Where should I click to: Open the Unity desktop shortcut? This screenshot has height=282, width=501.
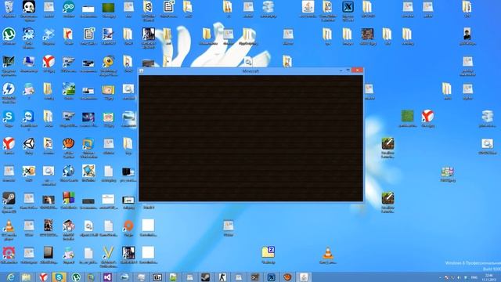pyautogui.click(x=29, y=144)
